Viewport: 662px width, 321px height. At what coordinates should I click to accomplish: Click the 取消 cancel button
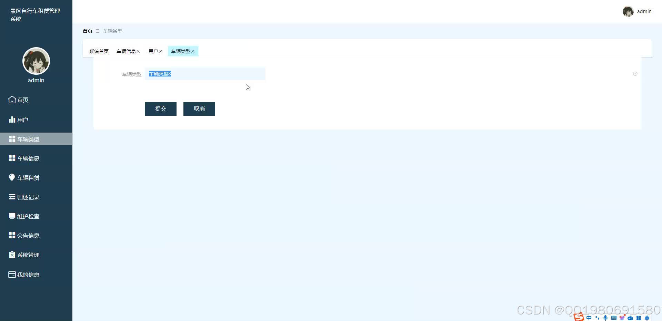199,109
